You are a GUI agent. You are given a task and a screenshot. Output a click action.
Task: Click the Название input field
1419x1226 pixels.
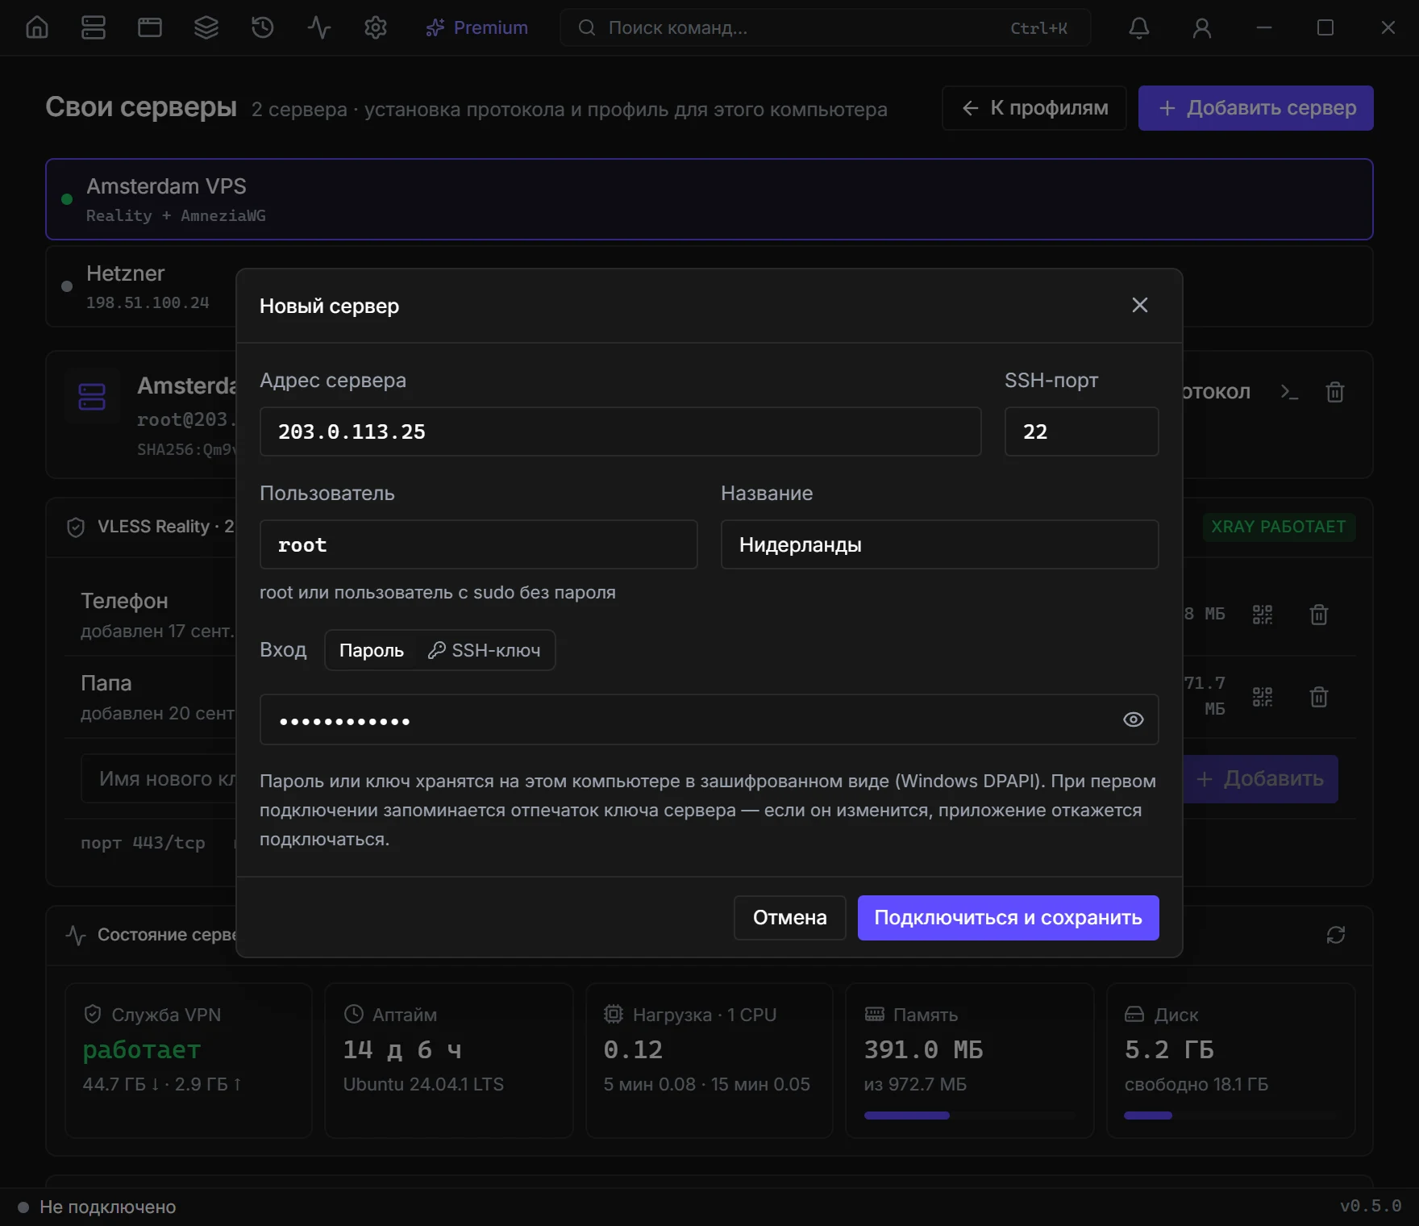(940, 544)
